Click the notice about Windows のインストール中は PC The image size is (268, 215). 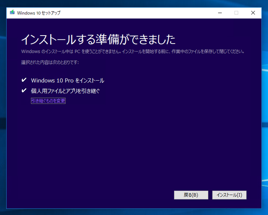[133, 51]
